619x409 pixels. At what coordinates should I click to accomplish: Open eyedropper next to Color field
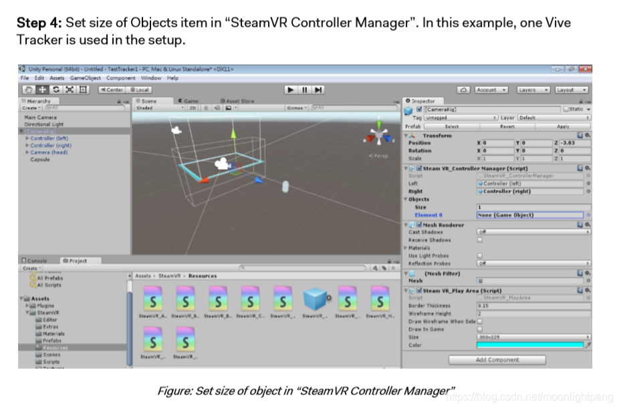click(588, 345)
